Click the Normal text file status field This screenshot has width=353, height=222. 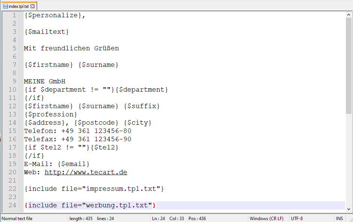[x=17, y=218]
